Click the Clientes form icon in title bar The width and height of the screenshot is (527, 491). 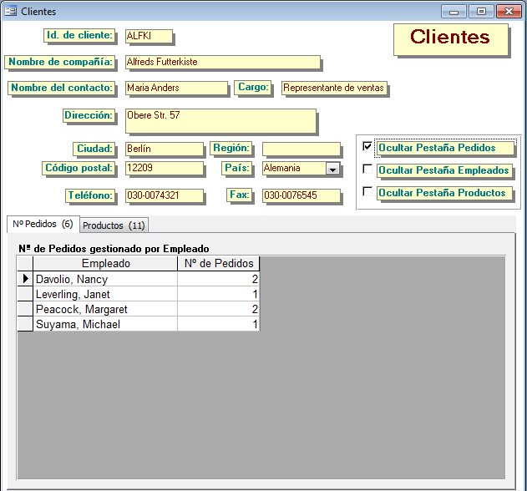[10, 11]
